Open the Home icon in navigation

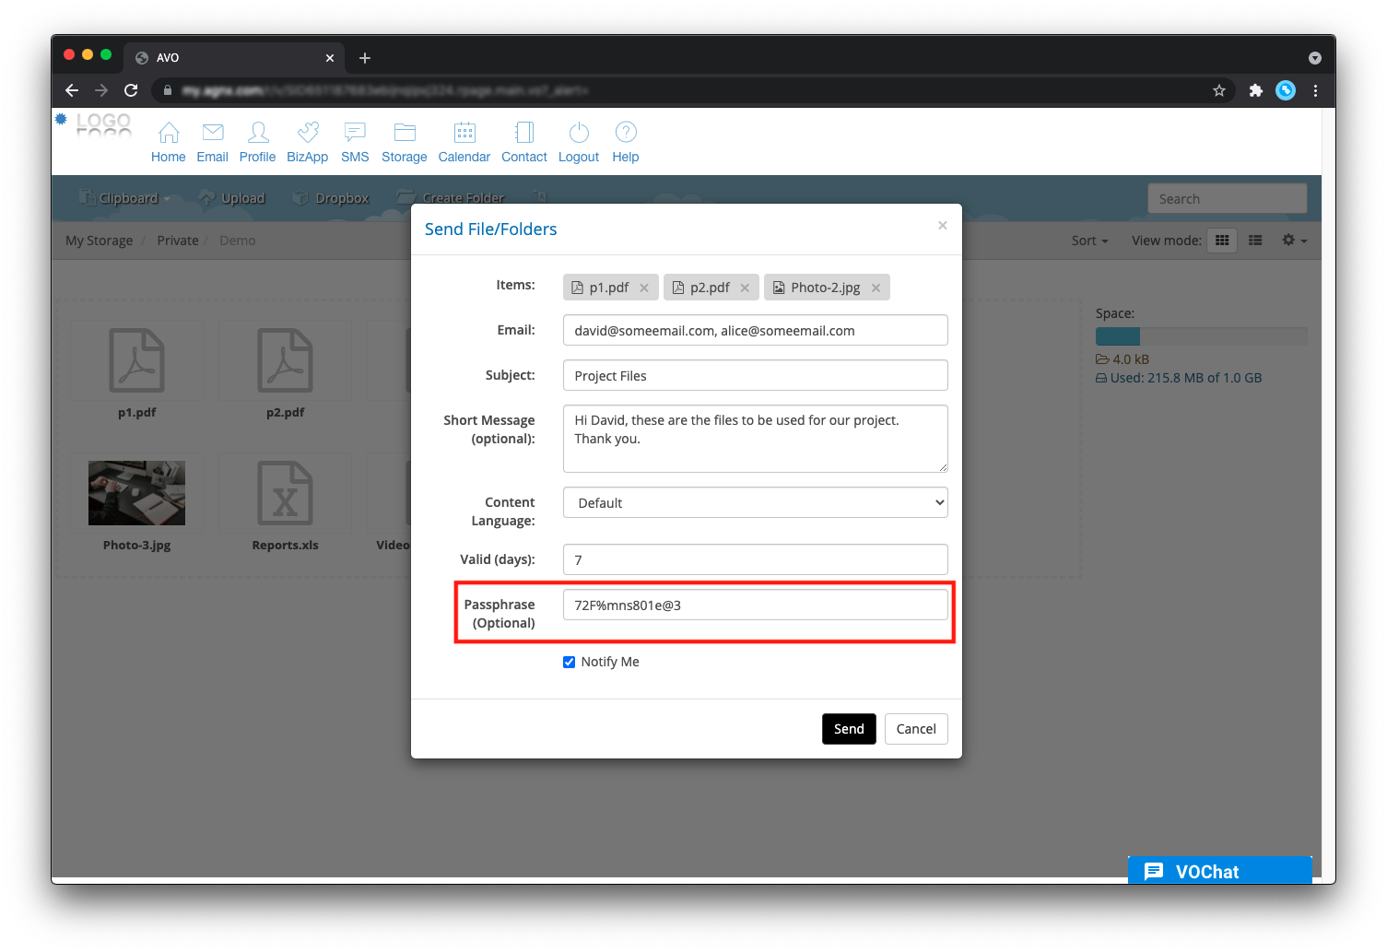(169, 134)
